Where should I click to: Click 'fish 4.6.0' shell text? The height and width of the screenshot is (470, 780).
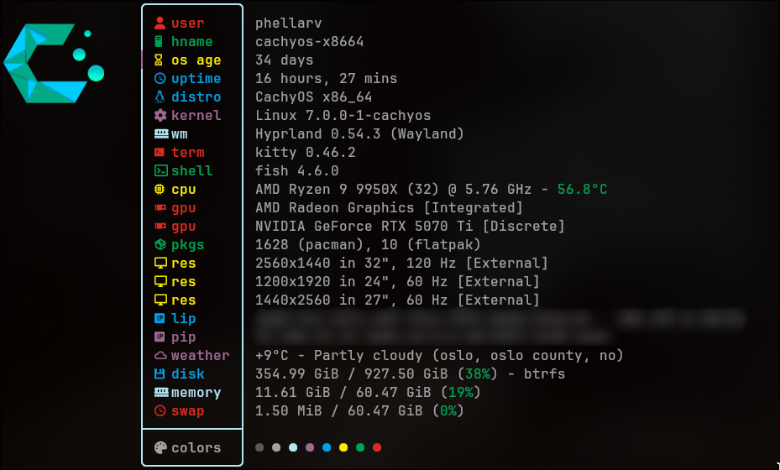point(297,170)
